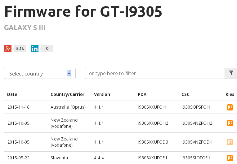Click the CSC column header
This screenshot has height=164, width=237.
click(x=186, y=94)
